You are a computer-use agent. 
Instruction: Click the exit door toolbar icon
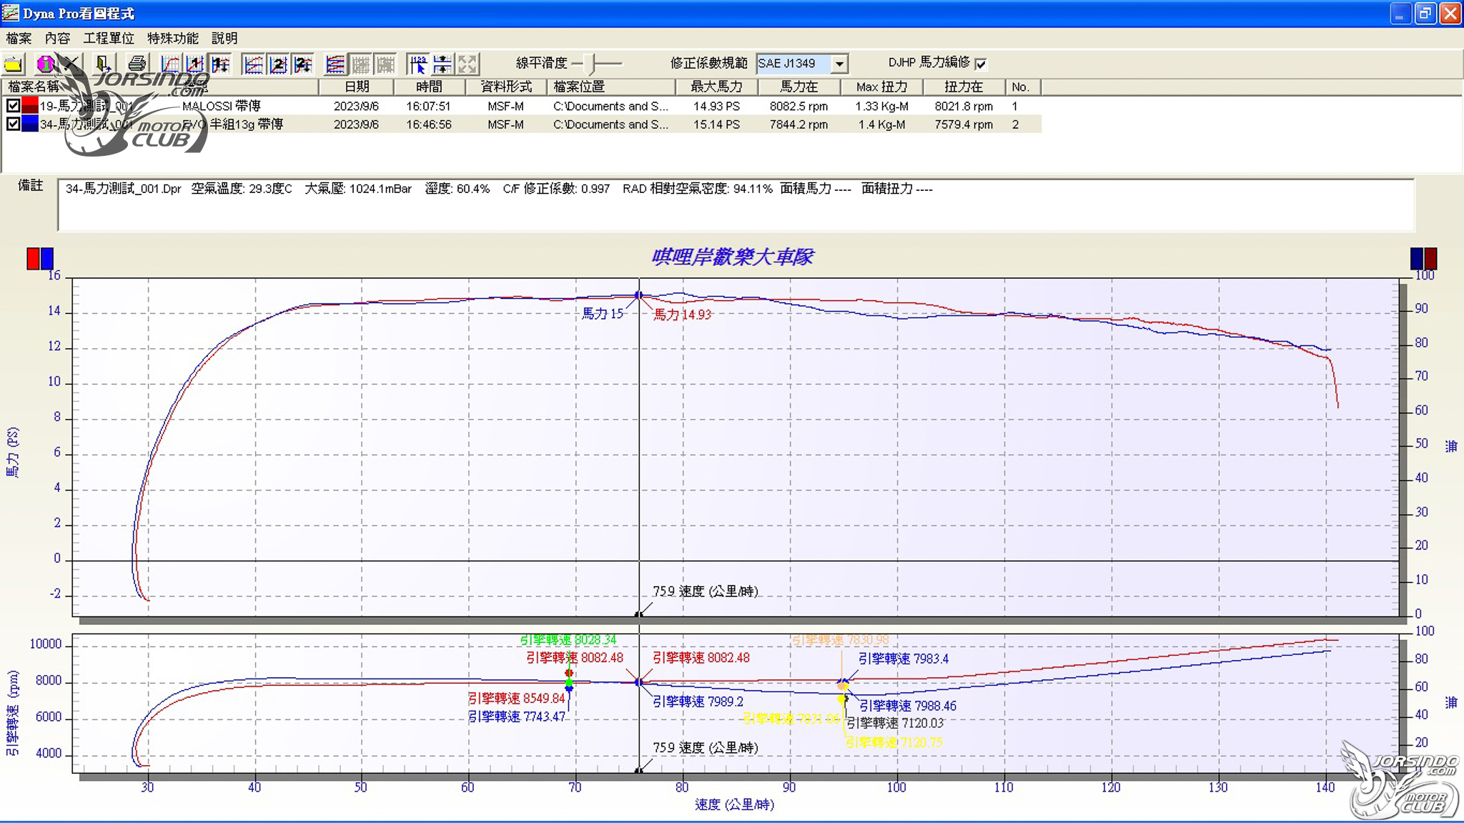[x=102, y=64]
